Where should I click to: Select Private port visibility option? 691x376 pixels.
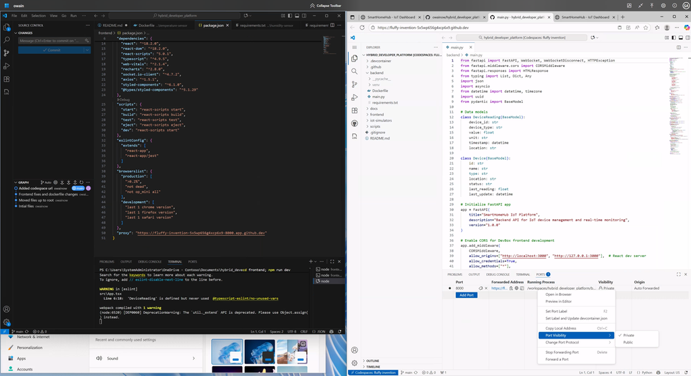[629, 335]
